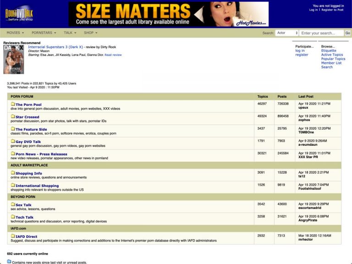The image size is (352, 264).
Task: Open the Actor search type selector
Action: point(286,33)
